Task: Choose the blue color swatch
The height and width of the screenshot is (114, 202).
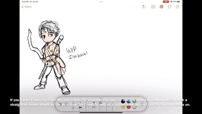Action: tap(128, 101)
